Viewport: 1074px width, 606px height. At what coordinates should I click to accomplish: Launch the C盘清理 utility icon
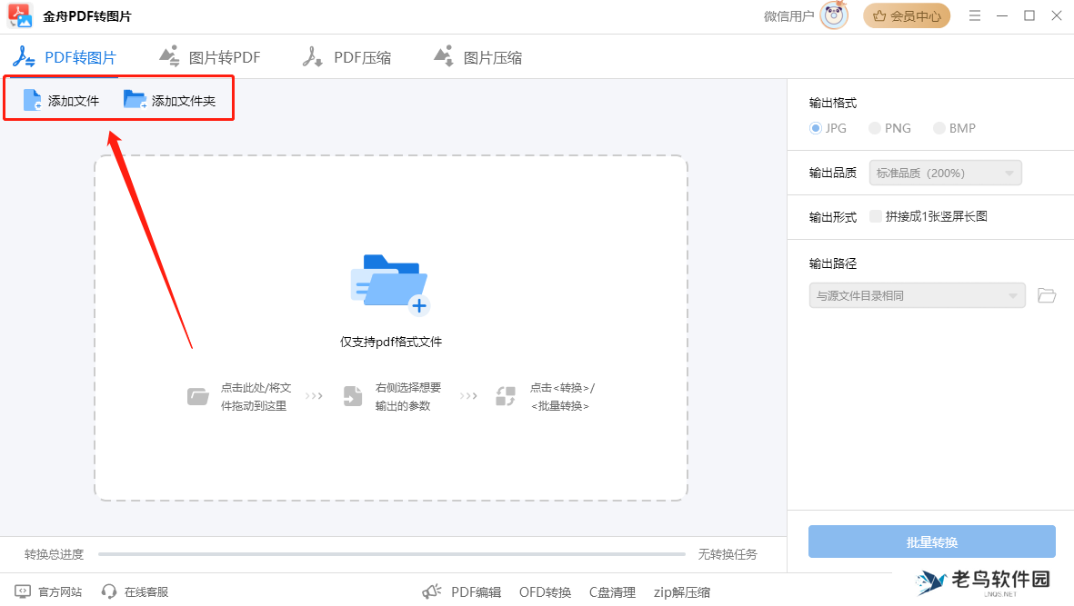coord(612,591)
